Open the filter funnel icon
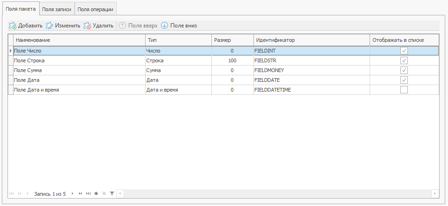 pyautogui.click(x=112, y=193)
